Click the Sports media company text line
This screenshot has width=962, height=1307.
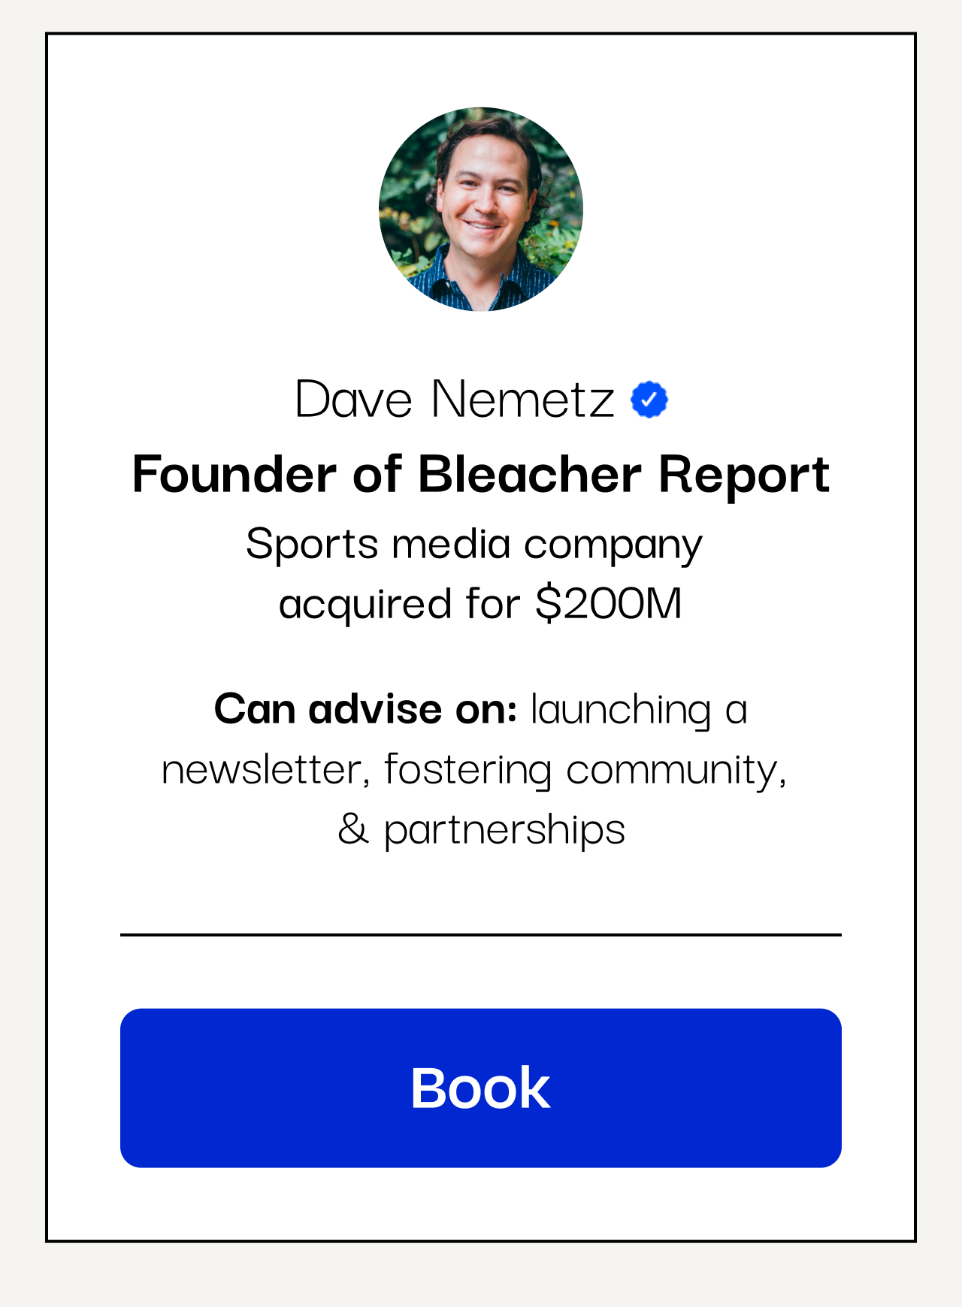click(474, 545)
